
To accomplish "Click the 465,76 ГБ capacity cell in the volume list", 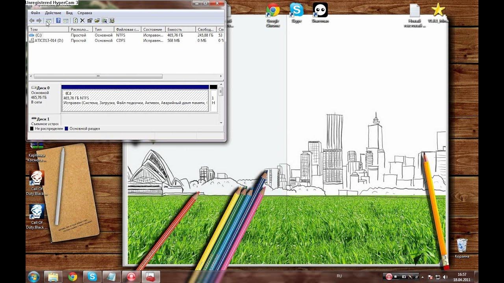I will [x=175, y=35].
